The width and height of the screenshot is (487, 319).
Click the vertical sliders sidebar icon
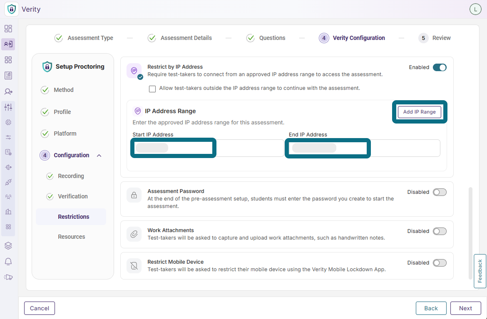8,107
